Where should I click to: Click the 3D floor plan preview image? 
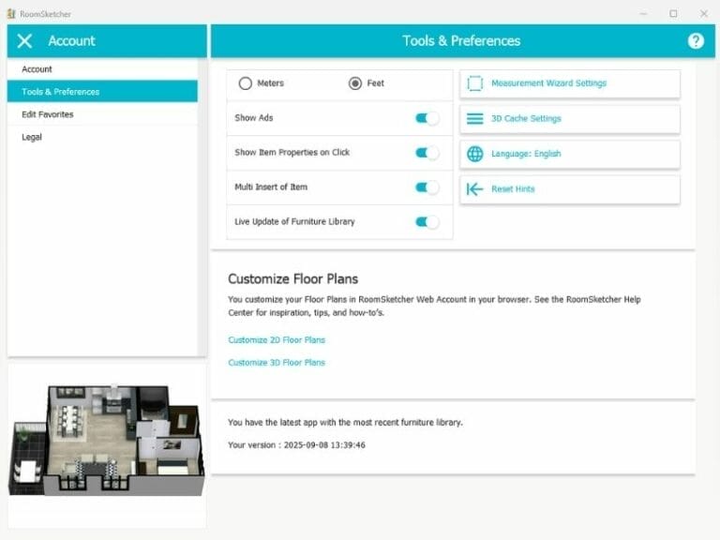click(x=107, y=440)
